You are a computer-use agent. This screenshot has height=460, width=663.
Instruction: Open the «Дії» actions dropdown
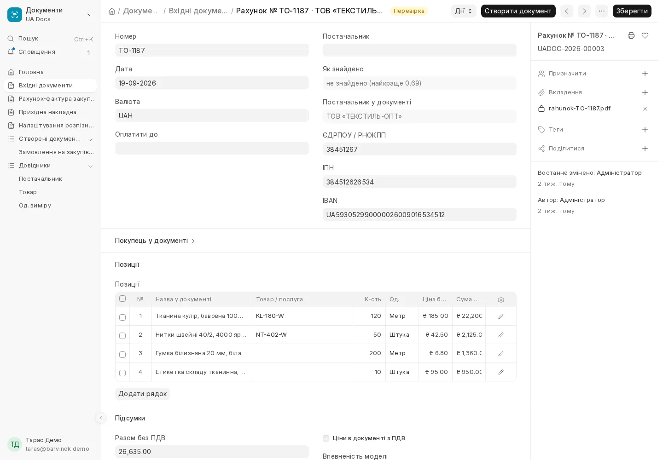point(464,11)
